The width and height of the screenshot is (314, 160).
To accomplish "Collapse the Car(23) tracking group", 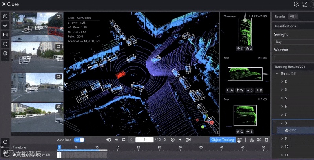I will tap(277, 74).
